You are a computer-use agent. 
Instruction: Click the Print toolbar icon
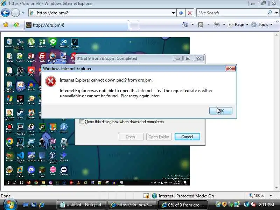point(216,24)
